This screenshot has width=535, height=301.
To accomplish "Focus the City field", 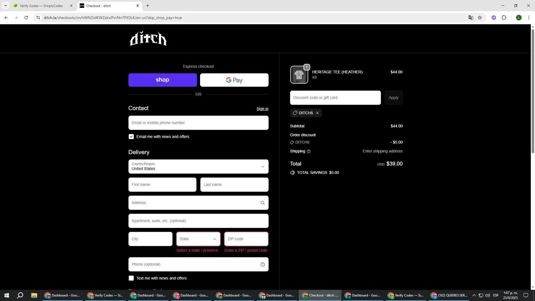I will point(151,239).
